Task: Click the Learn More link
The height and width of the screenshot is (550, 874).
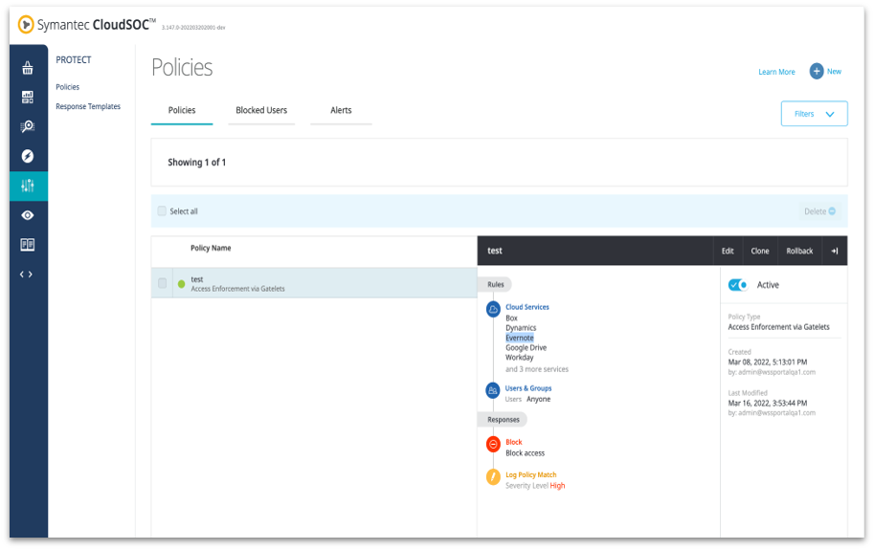Action: (x=776, y=72)
